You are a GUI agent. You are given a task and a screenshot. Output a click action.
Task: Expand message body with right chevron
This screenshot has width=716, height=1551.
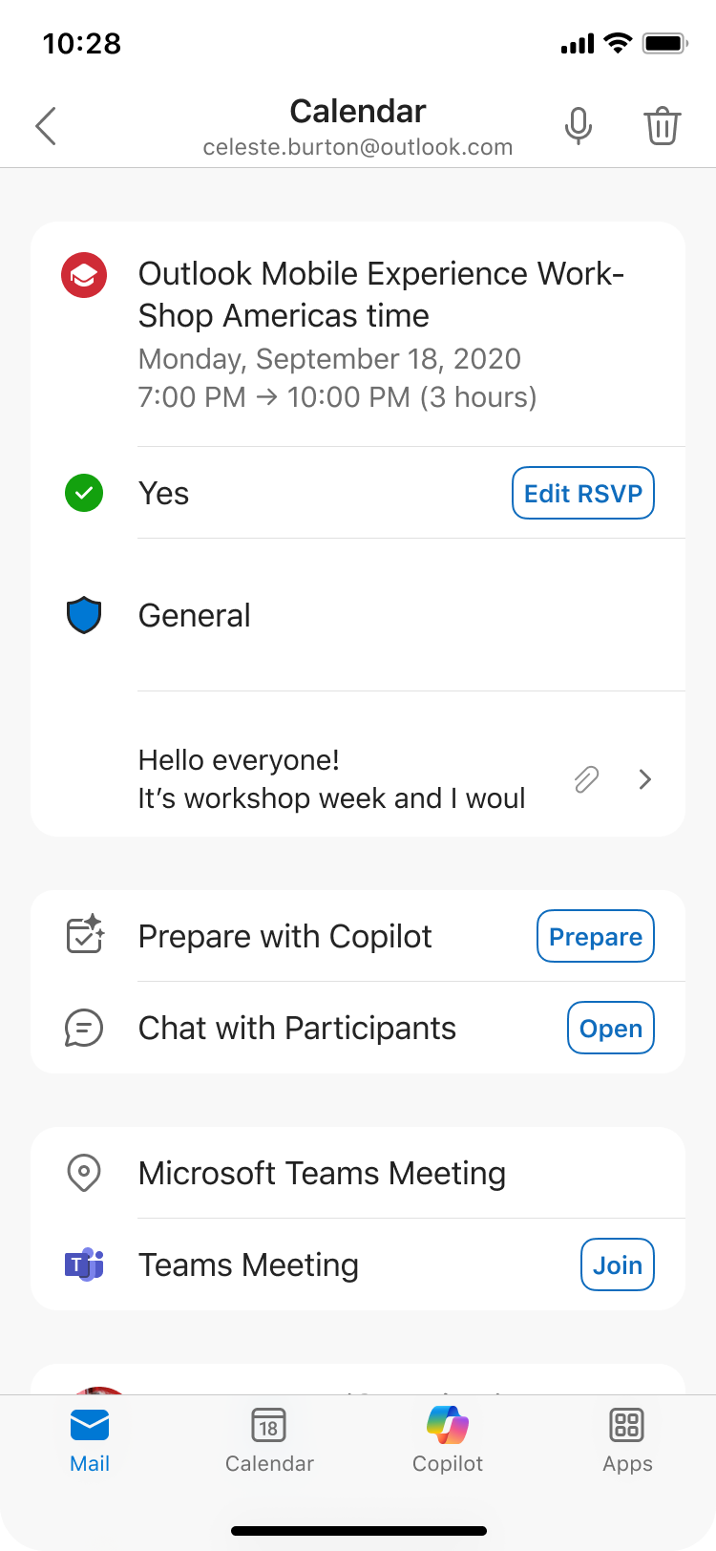pyautogui.click(x=645, y=779)
